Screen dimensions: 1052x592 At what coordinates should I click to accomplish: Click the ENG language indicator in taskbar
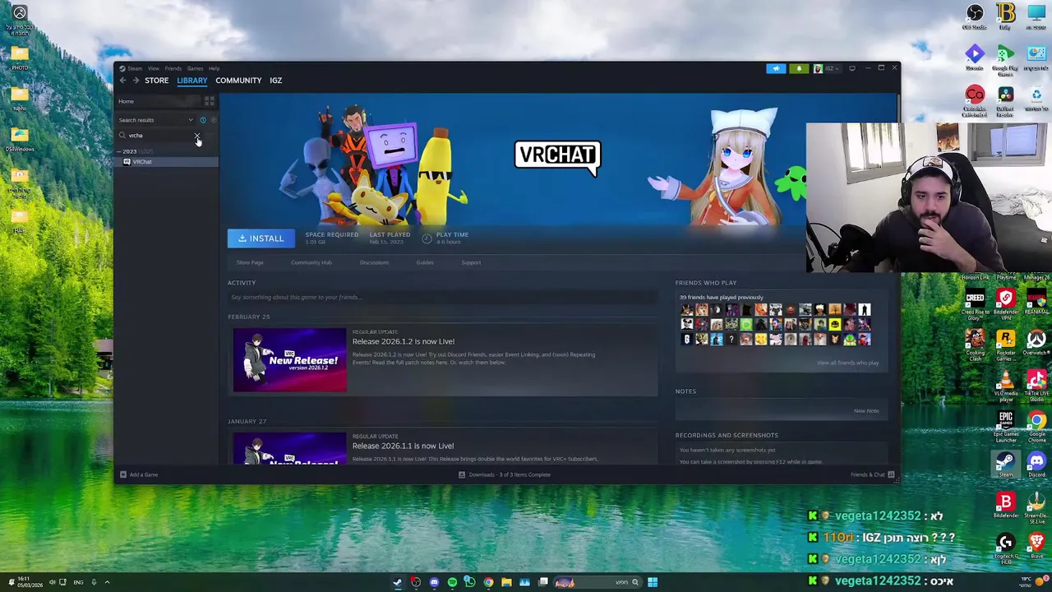[78, 582]
